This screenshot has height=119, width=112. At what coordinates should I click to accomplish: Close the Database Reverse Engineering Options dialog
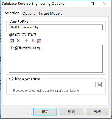105,4
